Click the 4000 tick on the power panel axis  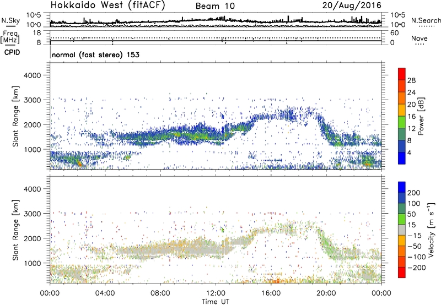(x=33, y=75)
